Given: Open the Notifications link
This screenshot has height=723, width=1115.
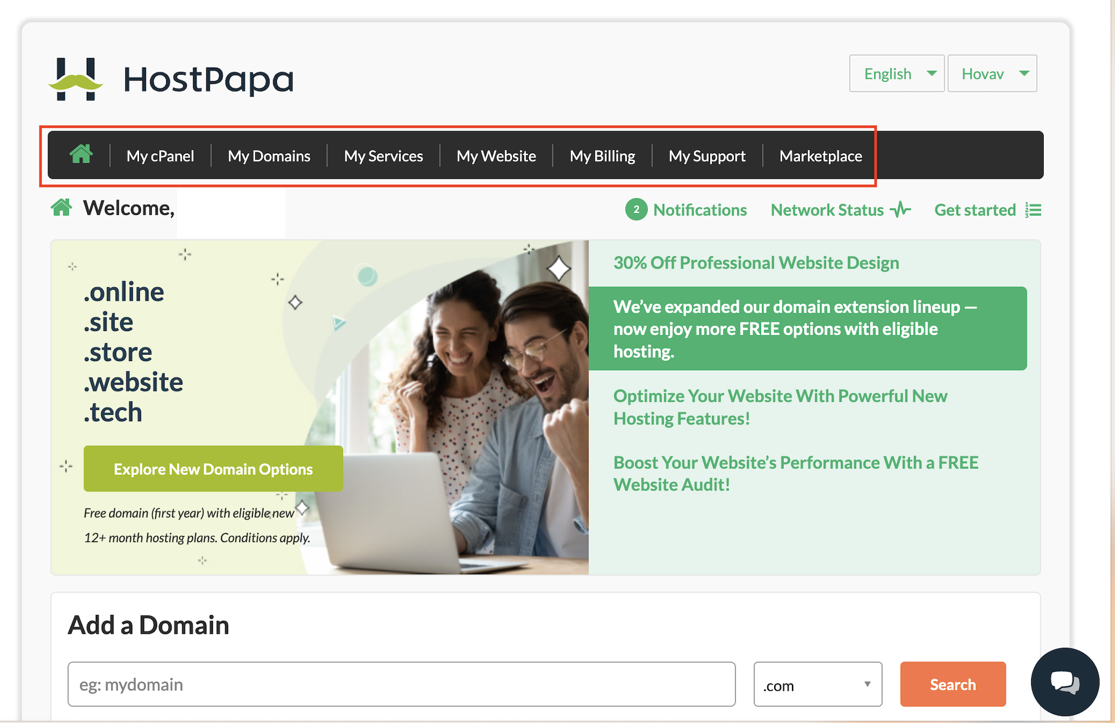Looking at the screenshot, I should [700, 210].
